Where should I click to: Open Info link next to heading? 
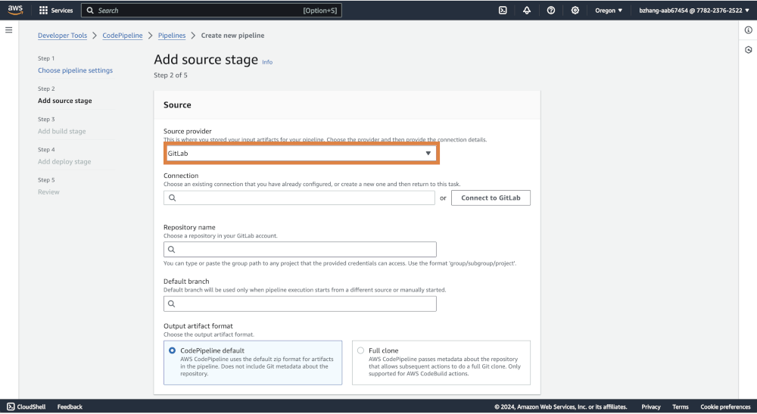267,62
